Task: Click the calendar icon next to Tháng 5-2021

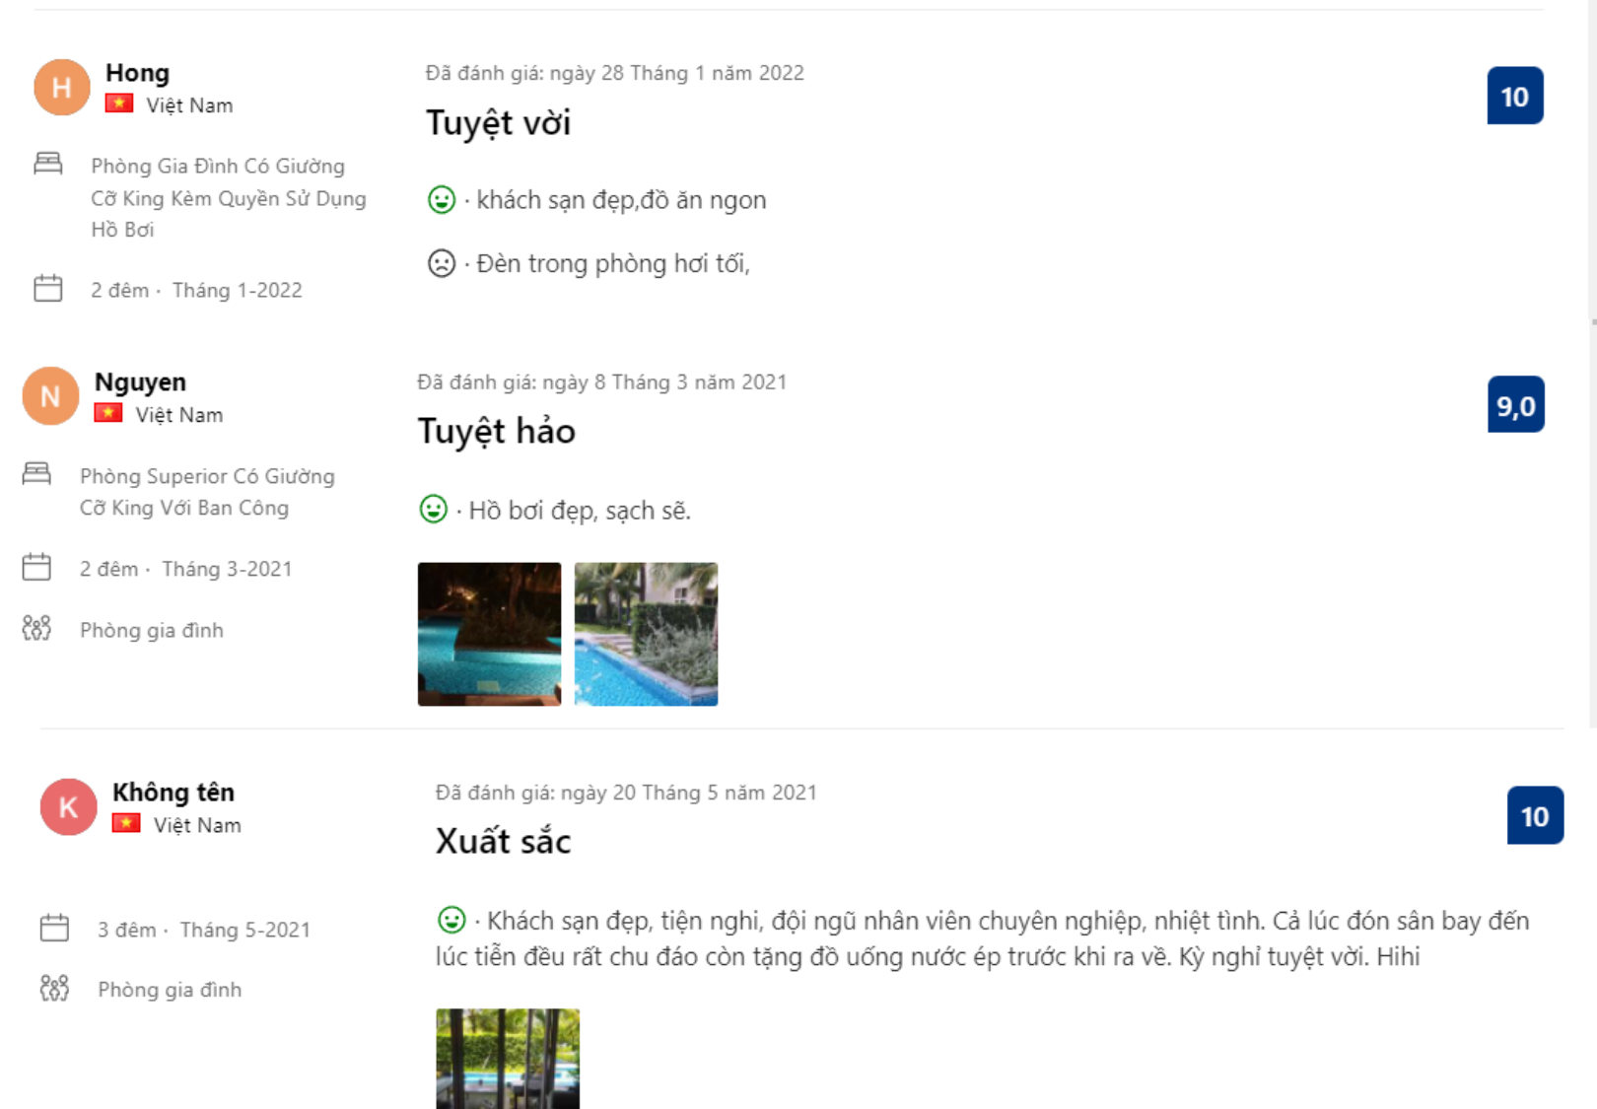Action: (54, 929)
